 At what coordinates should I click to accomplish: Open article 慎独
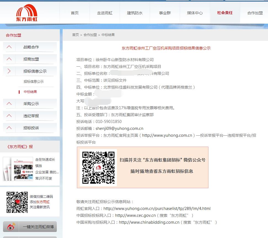[x=39, y=166]
